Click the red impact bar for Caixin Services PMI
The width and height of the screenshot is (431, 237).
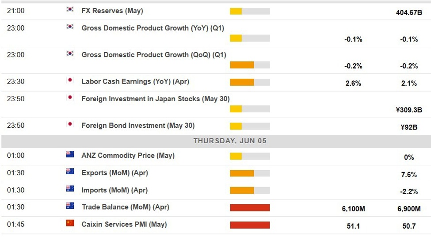(250, 225)
